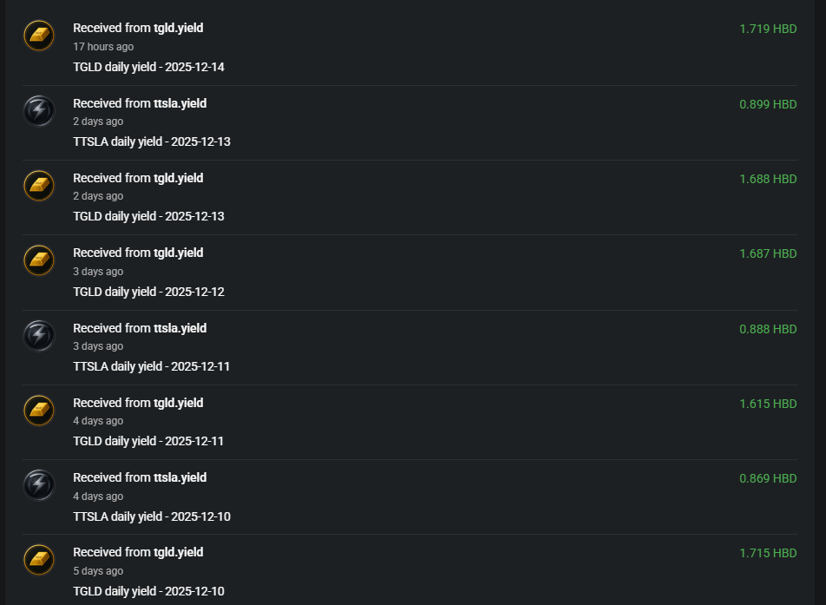The width and height of the screenshot is (826, 605).
Task: Click the '5 days ago' timestamp
Action: (x=98, y=571)
